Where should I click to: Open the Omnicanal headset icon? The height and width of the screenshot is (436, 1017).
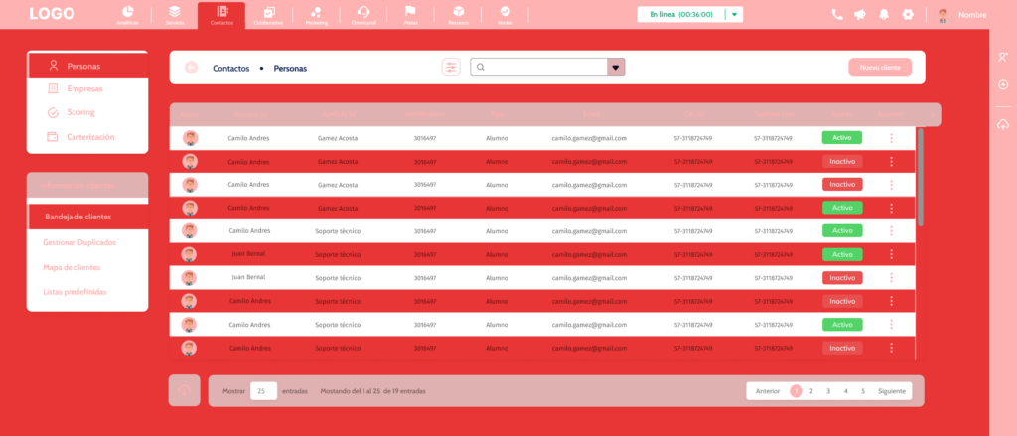(x=363, y=14)
